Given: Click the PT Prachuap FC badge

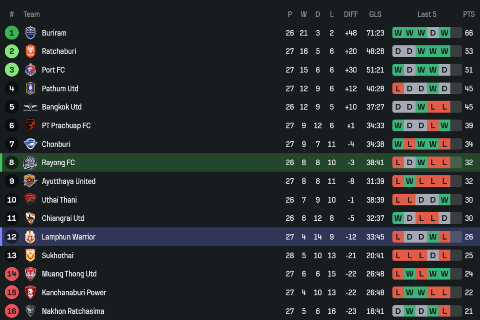Looking at the screenshot, I should (30, 126).
